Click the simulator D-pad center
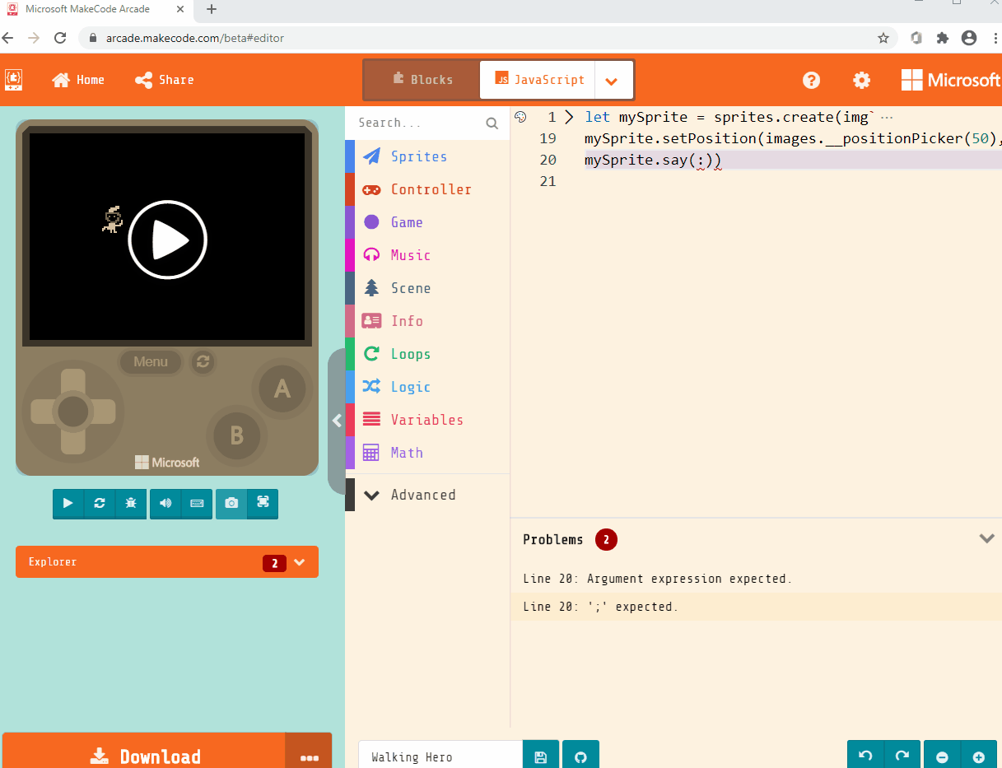The image size is (1002, 768). (73, 411)
